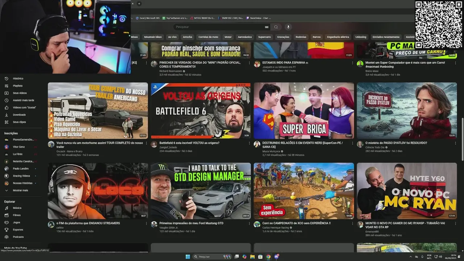Click the search magnifier button
This screenshot has height=261, width=464.
click(276, 27)
